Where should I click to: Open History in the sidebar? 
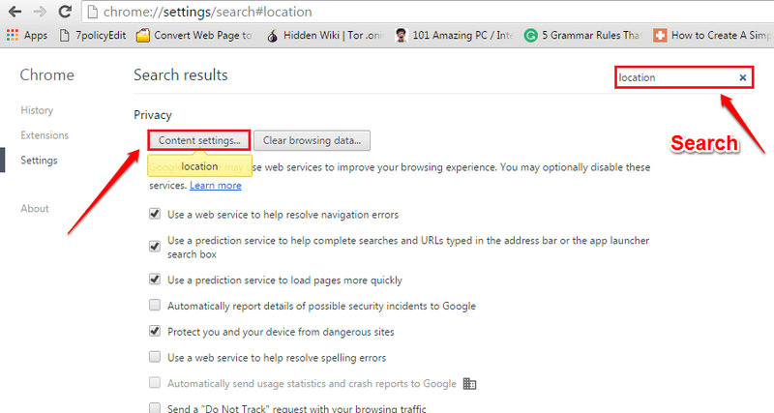tap(37, 110)
